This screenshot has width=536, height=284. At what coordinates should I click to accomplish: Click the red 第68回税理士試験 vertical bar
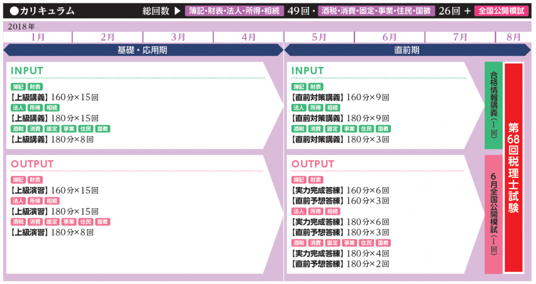point(513,167)
